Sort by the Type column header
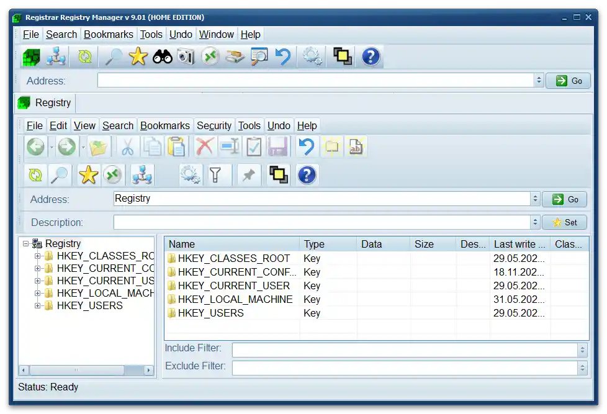The image size is (607, 414). coord(328,244)
